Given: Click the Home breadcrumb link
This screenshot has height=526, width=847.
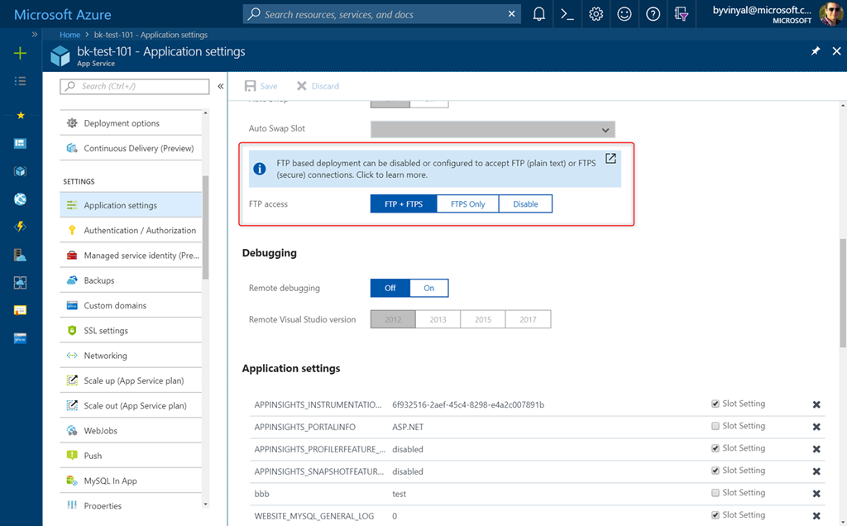Looking at the screenshot, I should (70, 35).
